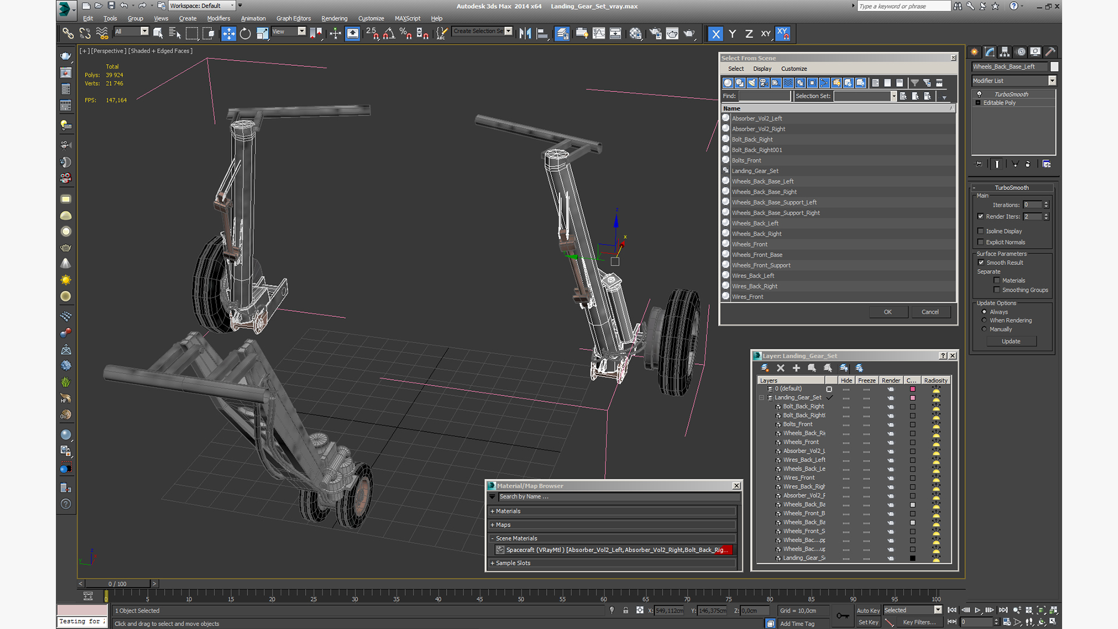This screenshot has width=1118, height=629.
Task: Open the Graph Editors menu
Action: coord(293,19)
